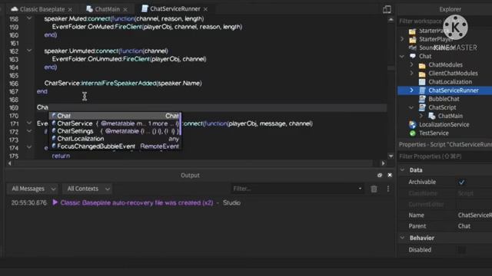Image resolution: width=492 pixels, height=276 pixels.
Task: Choose FocusChangedBubbleEvent autocomplete suggestion
Action: 115,146
